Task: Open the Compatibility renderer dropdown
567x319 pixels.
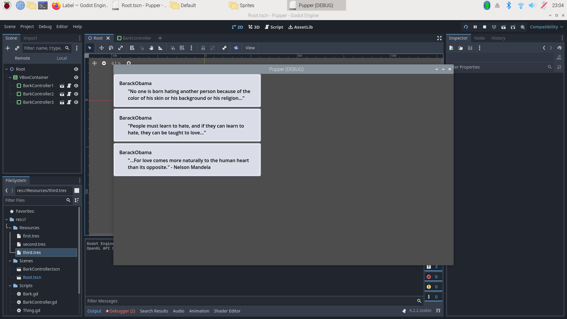Action: pos(546,27)
